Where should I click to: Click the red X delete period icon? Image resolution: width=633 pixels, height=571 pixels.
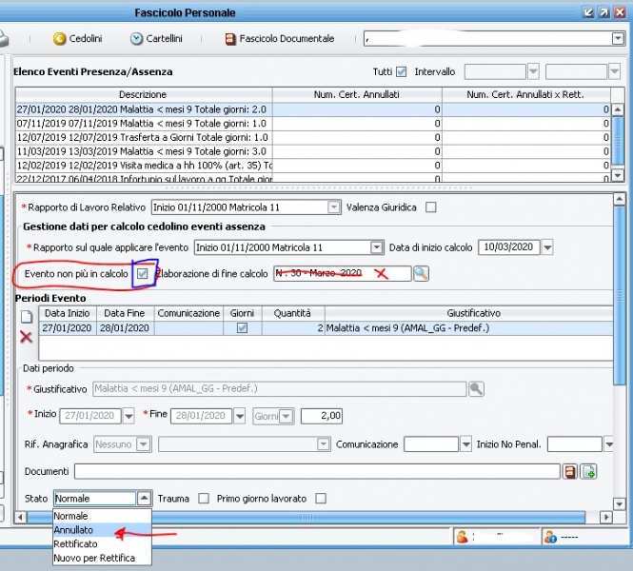[x=27, y=336]
